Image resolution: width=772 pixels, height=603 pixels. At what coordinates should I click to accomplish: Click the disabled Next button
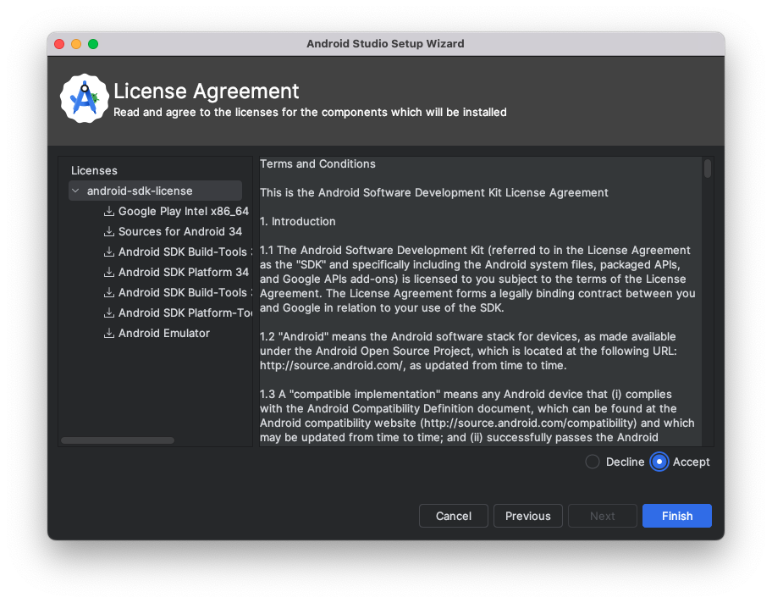[x=602, y=516]
